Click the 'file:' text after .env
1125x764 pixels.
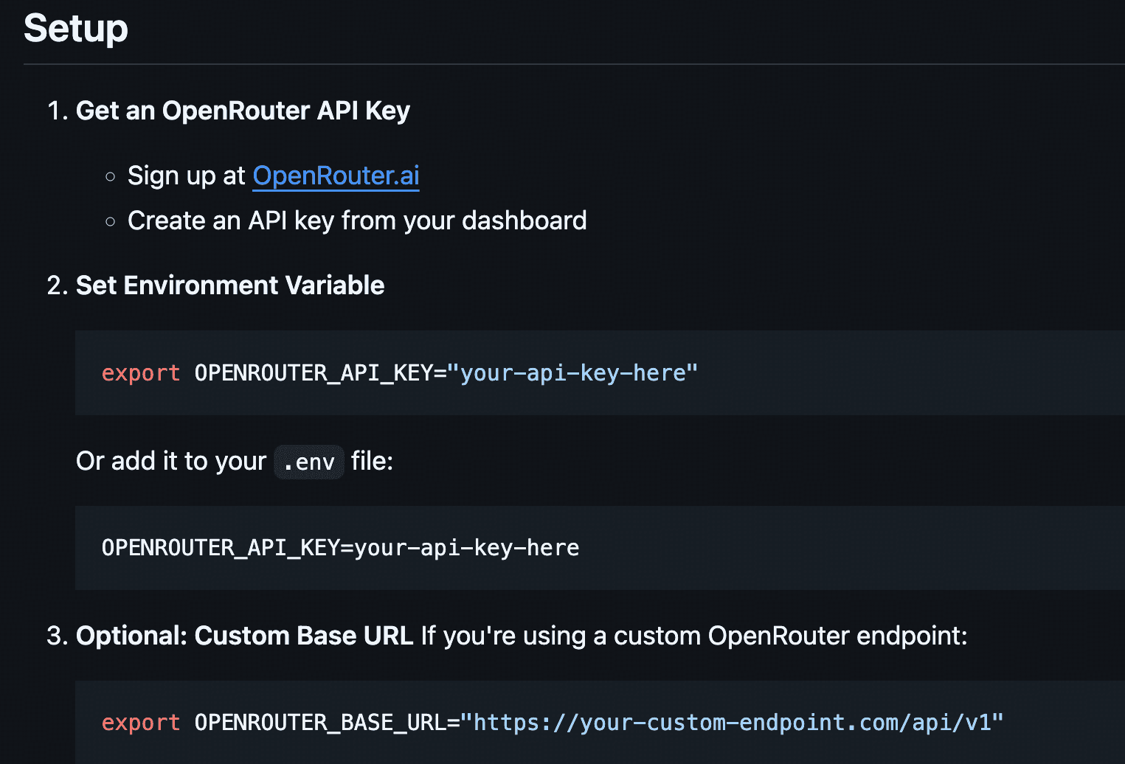coord(372,461)
